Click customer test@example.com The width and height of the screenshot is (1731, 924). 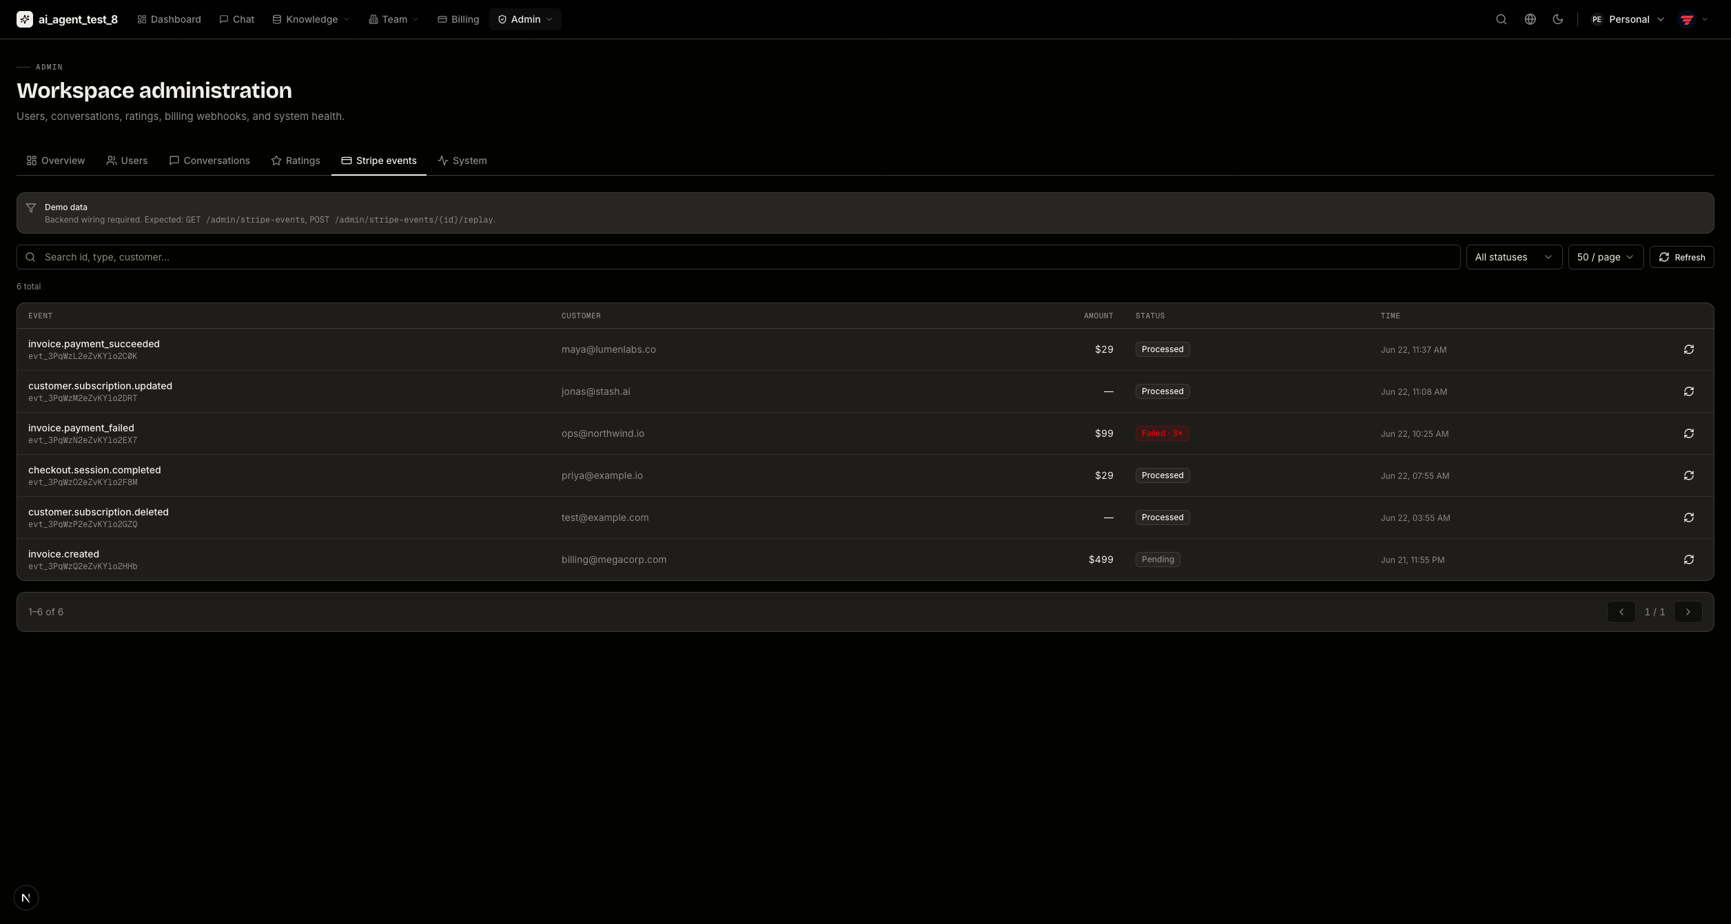[x=605, y=517]
